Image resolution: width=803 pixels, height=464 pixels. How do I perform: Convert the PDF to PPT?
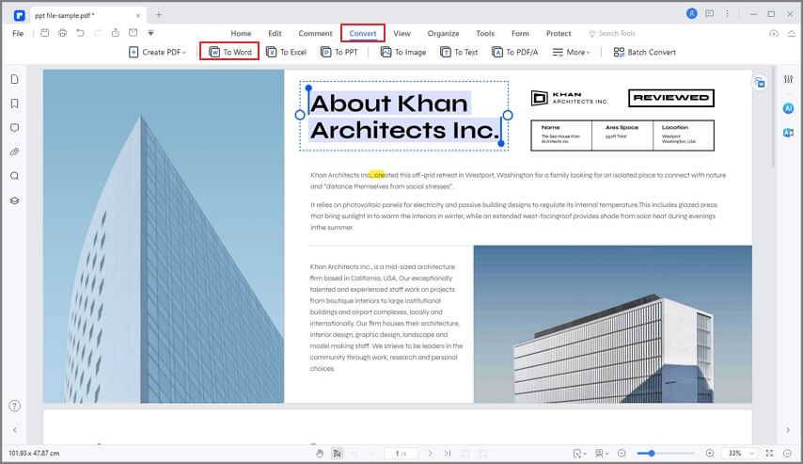click(339, 52)
